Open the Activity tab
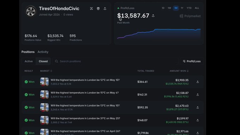The image size is (240, 135). pyautogui.click(x=43, y=52)
